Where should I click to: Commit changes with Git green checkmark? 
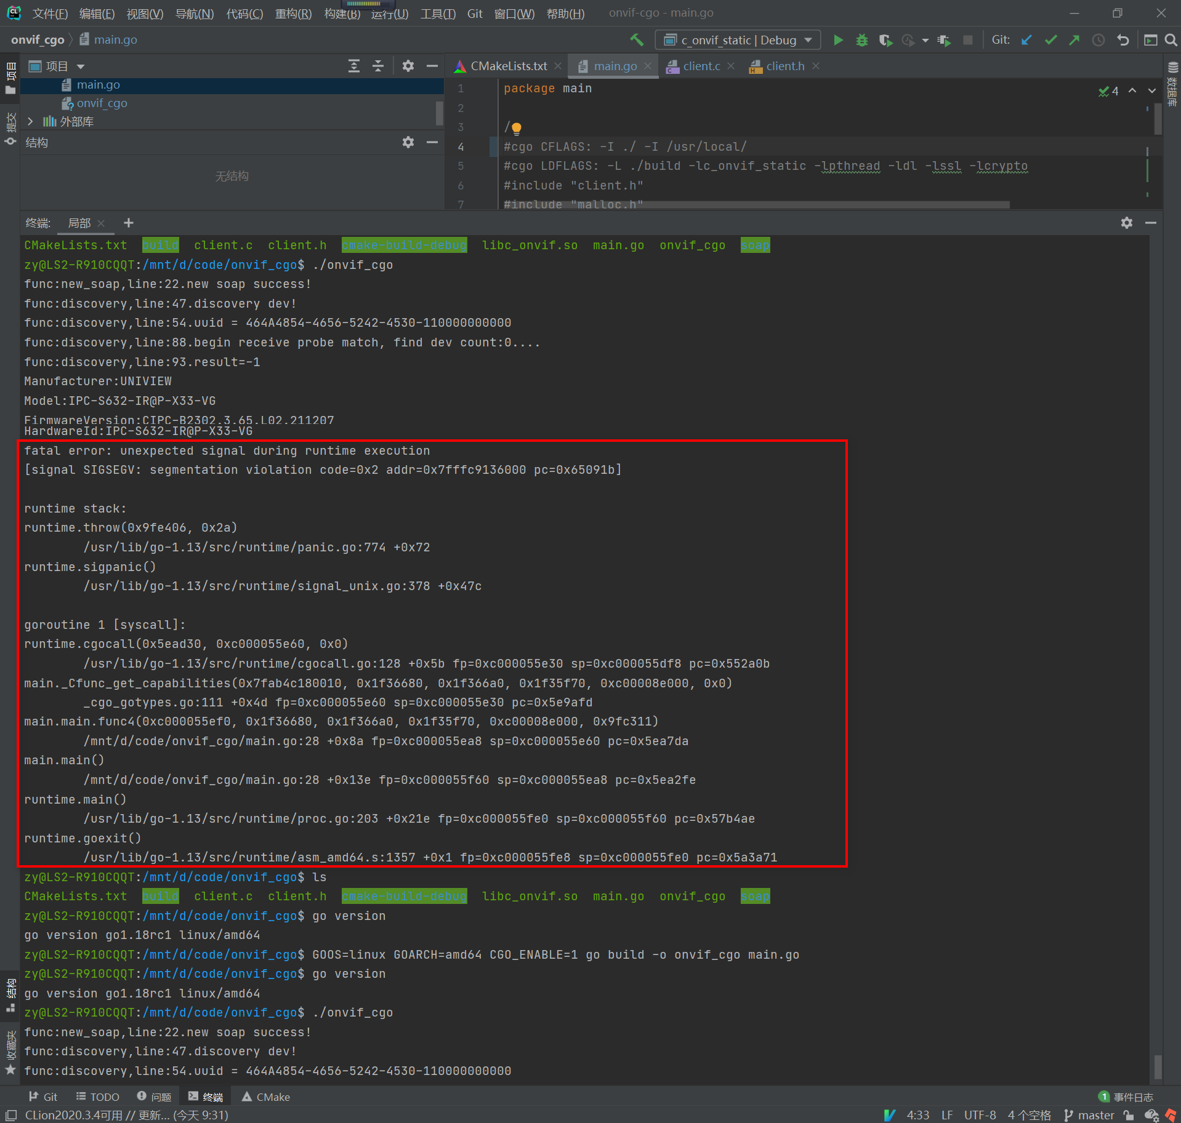[x=1050, y=40]
